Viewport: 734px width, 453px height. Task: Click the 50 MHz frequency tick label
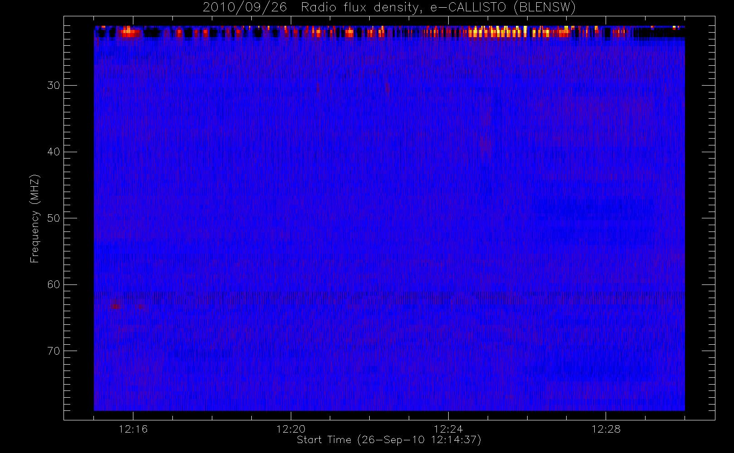point(54,218)
